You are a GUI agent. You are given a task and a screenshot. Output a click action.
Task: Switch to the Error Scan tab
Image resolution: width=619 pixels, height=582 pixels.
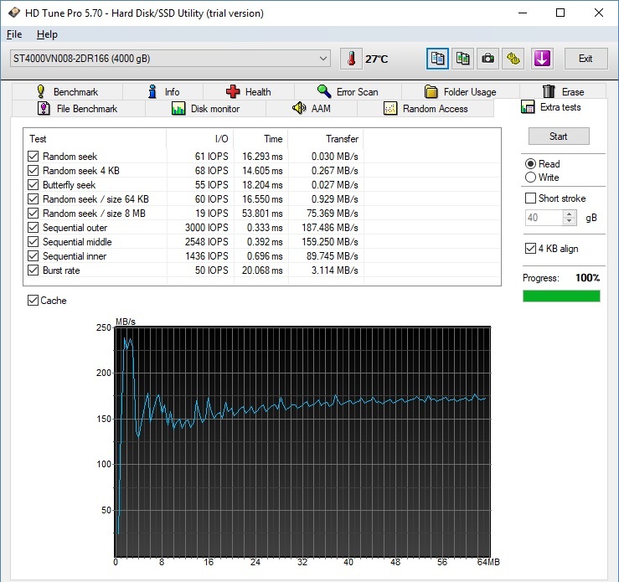point(348,91)
